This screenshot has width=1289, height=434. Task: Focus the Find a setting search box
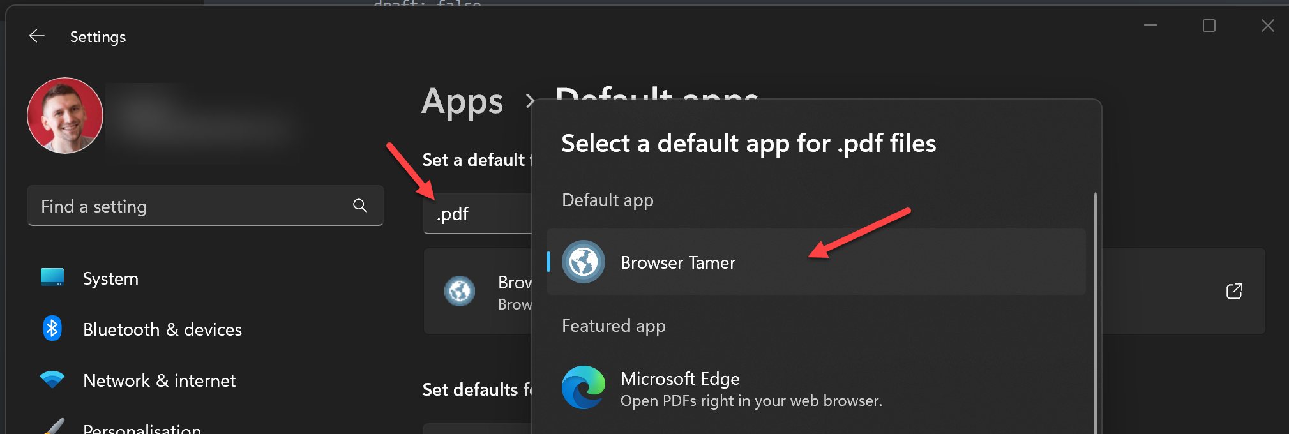coord(205,206)
